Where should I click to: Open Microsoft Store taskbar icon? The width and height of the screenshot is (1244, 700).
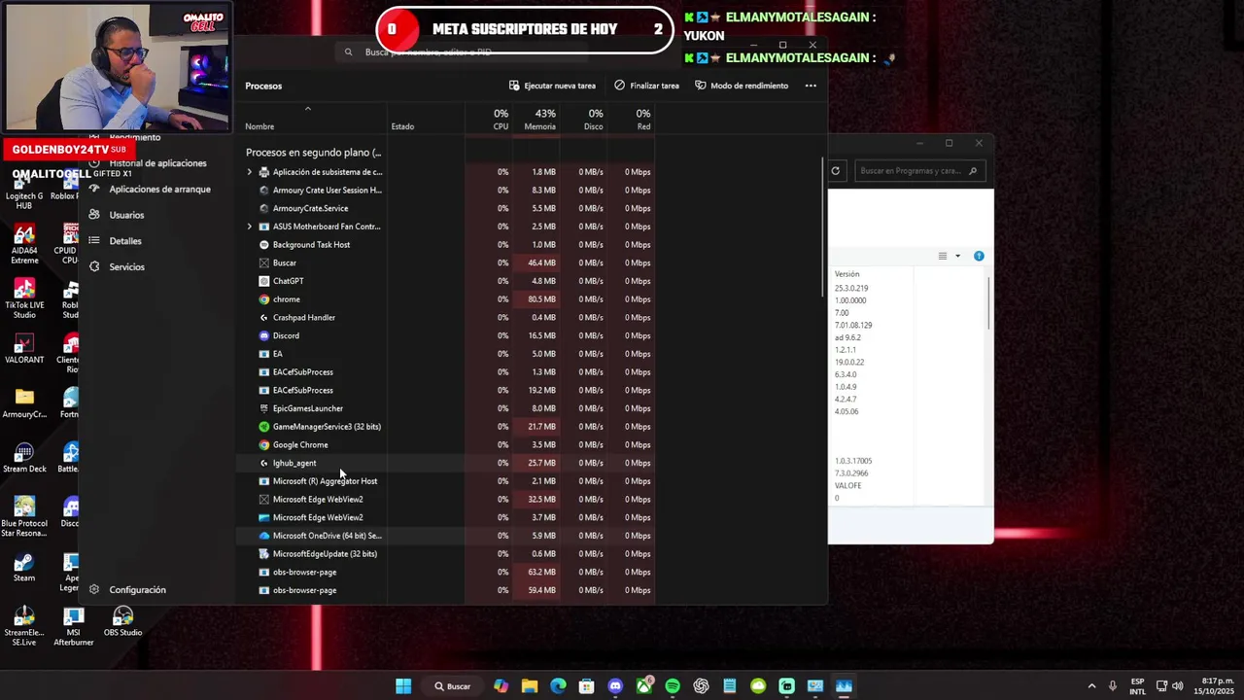(x=586, y=686)
